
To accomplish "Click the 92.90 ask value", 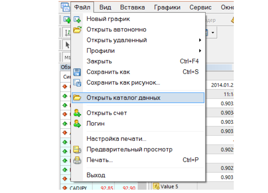I will [129, 188].
